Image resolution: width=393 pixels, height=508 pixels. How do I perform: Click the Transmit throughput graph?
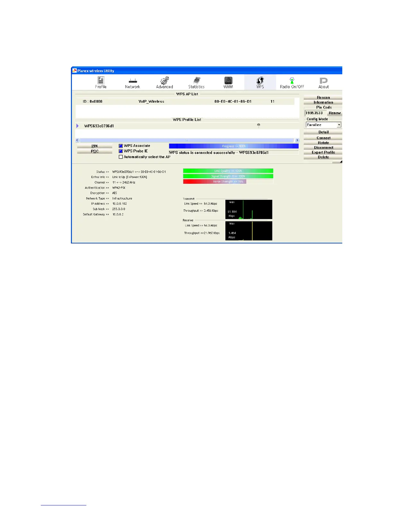(x=249, y=209)
